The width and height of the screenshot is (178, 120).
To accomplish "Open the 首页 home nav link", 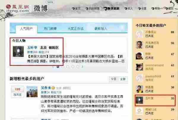I will pyautogui.click(x=77, y=9).
